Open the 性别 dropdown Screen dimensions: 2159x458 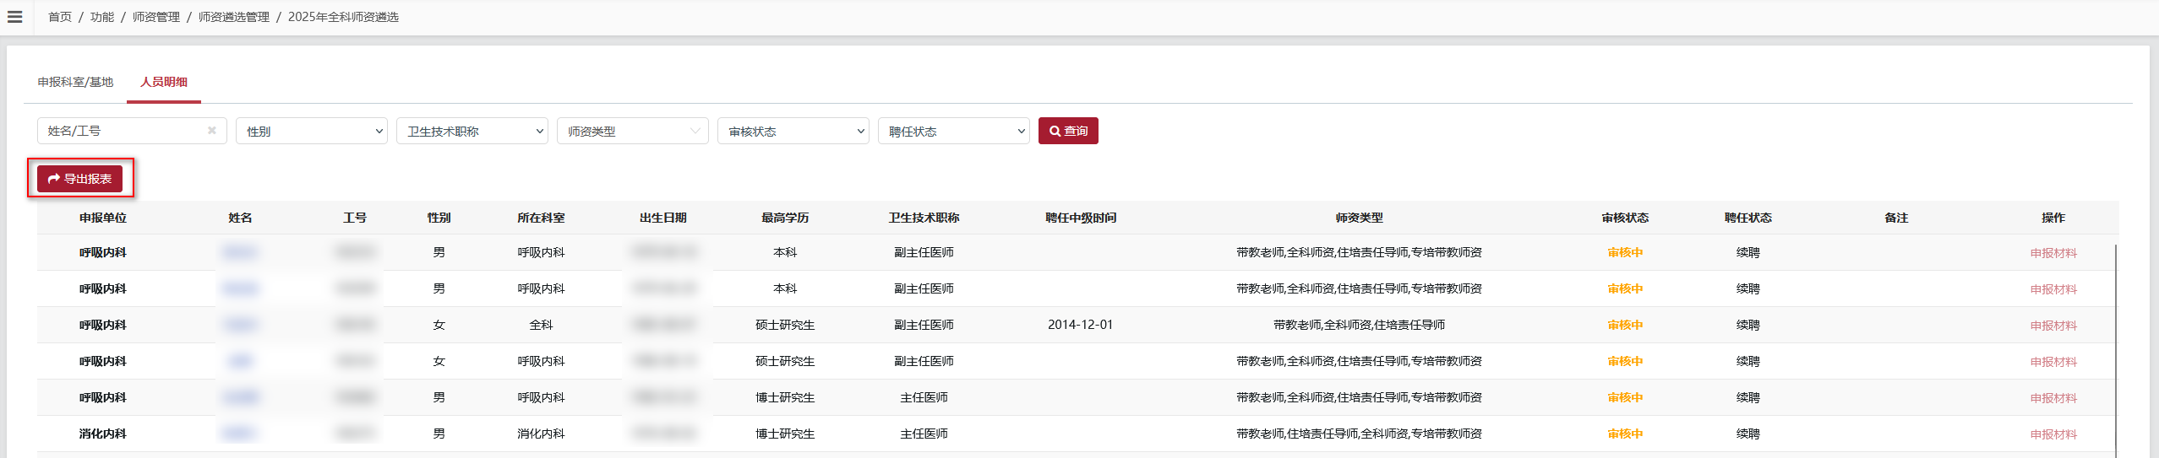[x=312, y=131]
